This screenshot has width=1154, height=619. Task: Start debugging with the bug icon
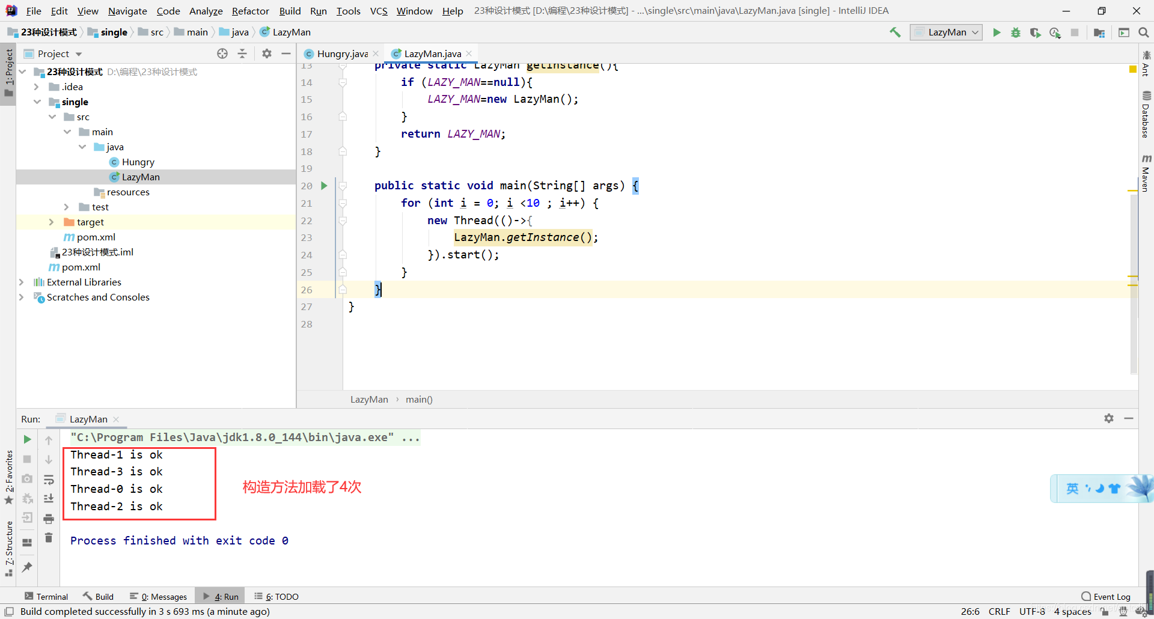point(1016,32)
